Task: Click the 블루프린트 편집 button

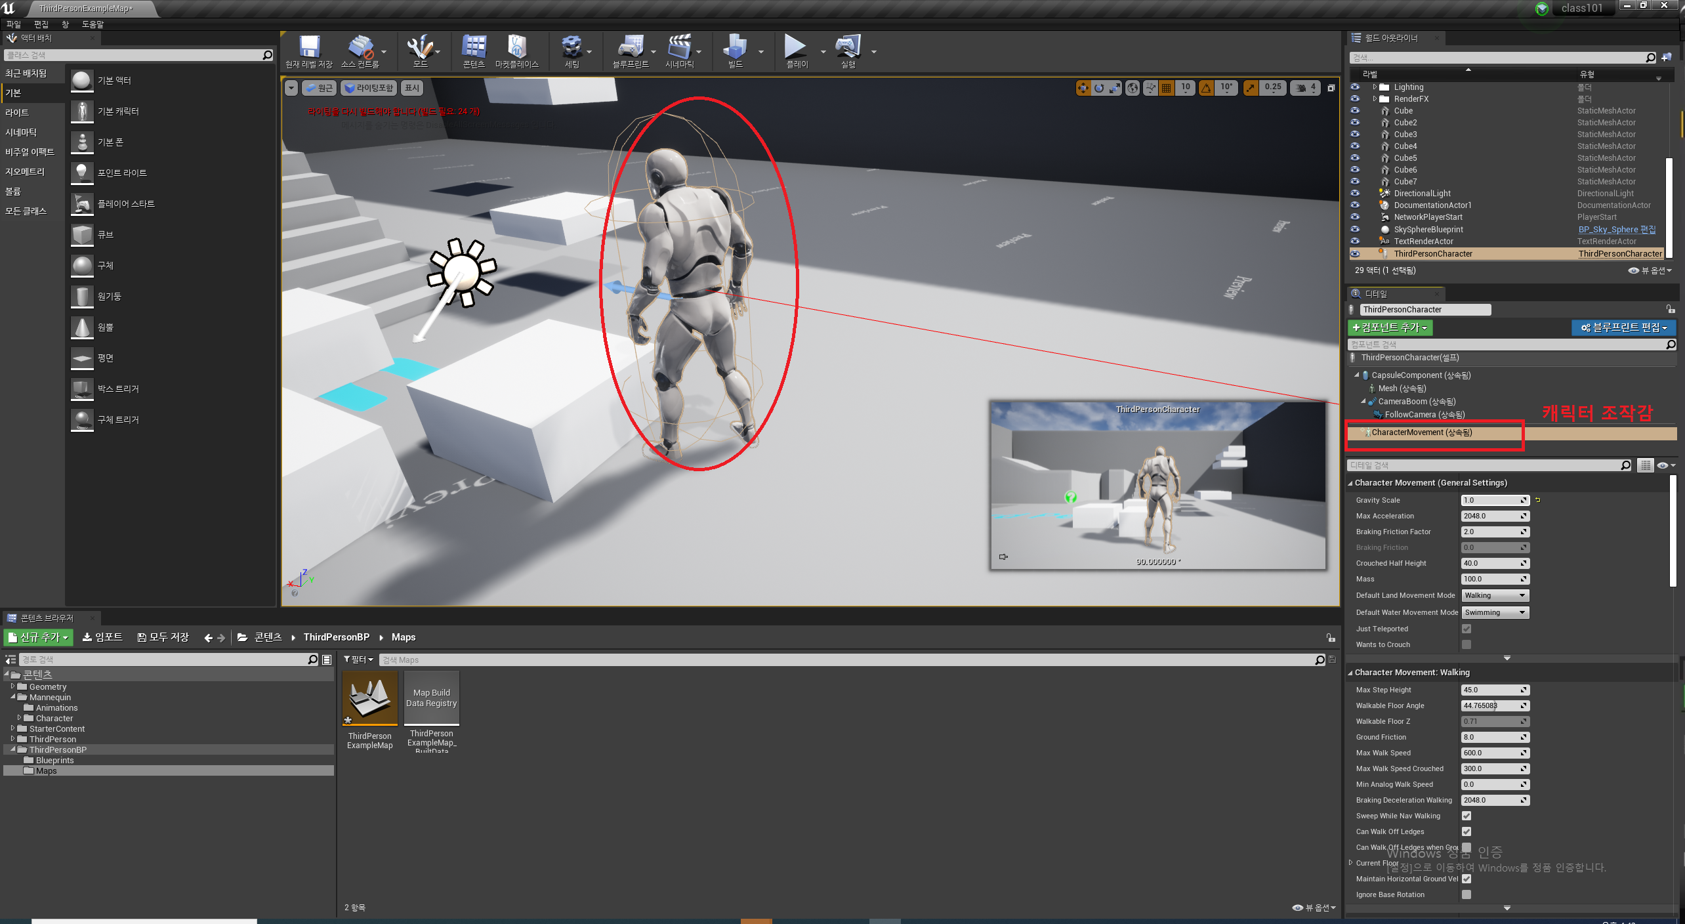Action: [x=1623, y=327]
